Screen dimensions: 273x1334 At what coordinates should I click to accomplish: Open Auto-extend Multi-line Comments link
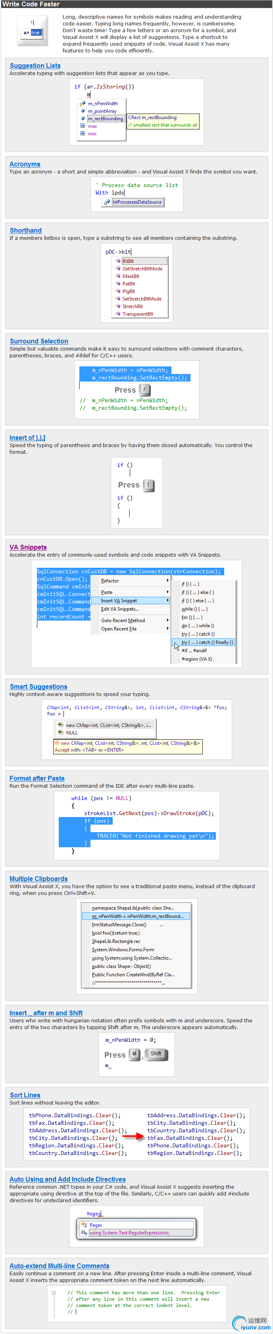pyautogui.click(x=60, y=1265)
